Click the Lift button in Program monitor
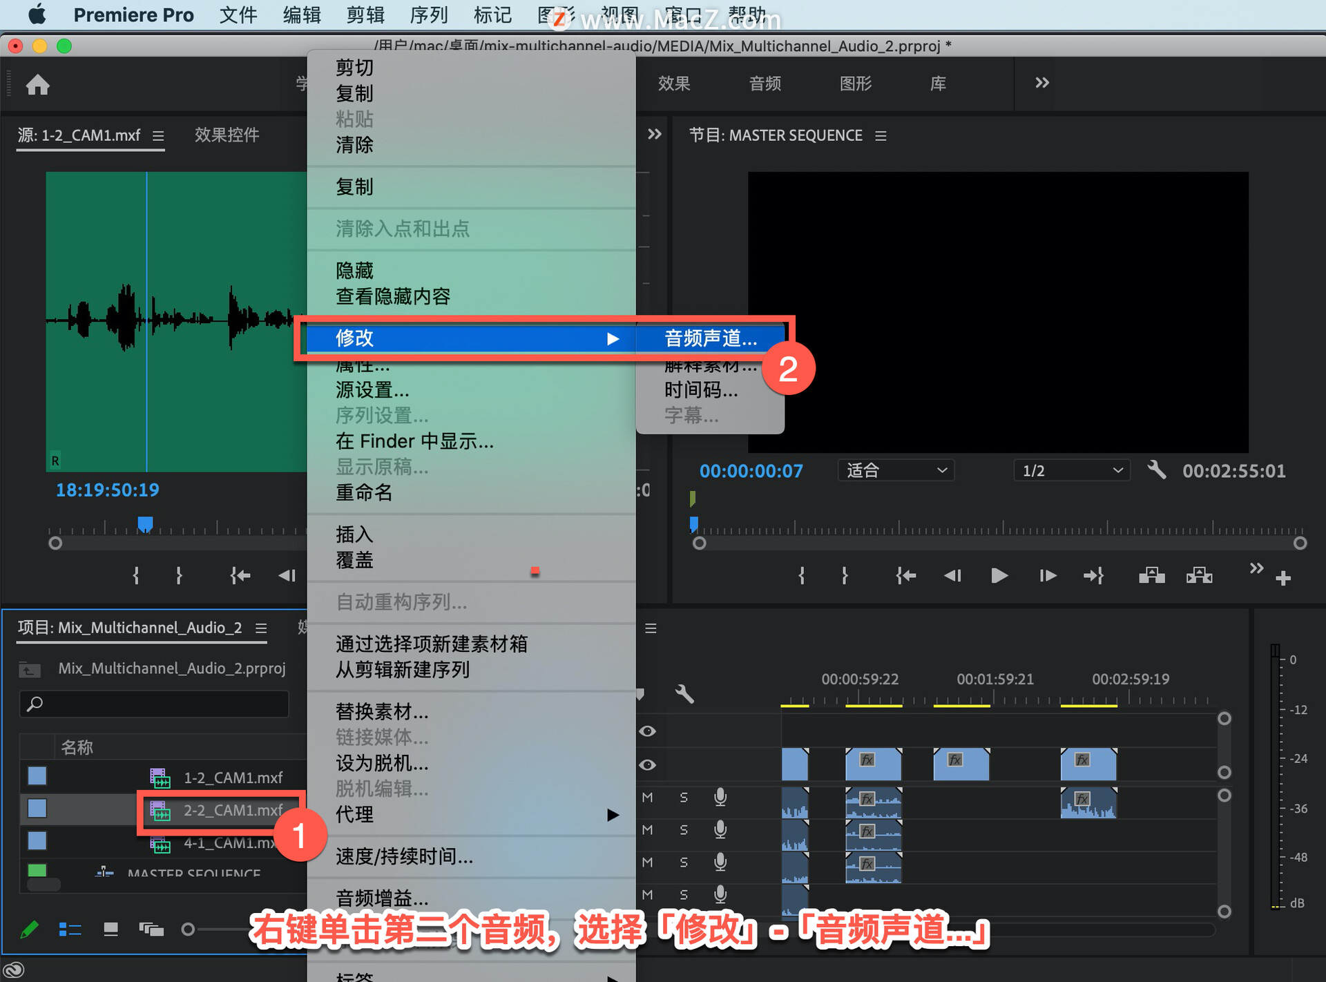Viewport: 1326px width, 982px height. point(1151,575)
